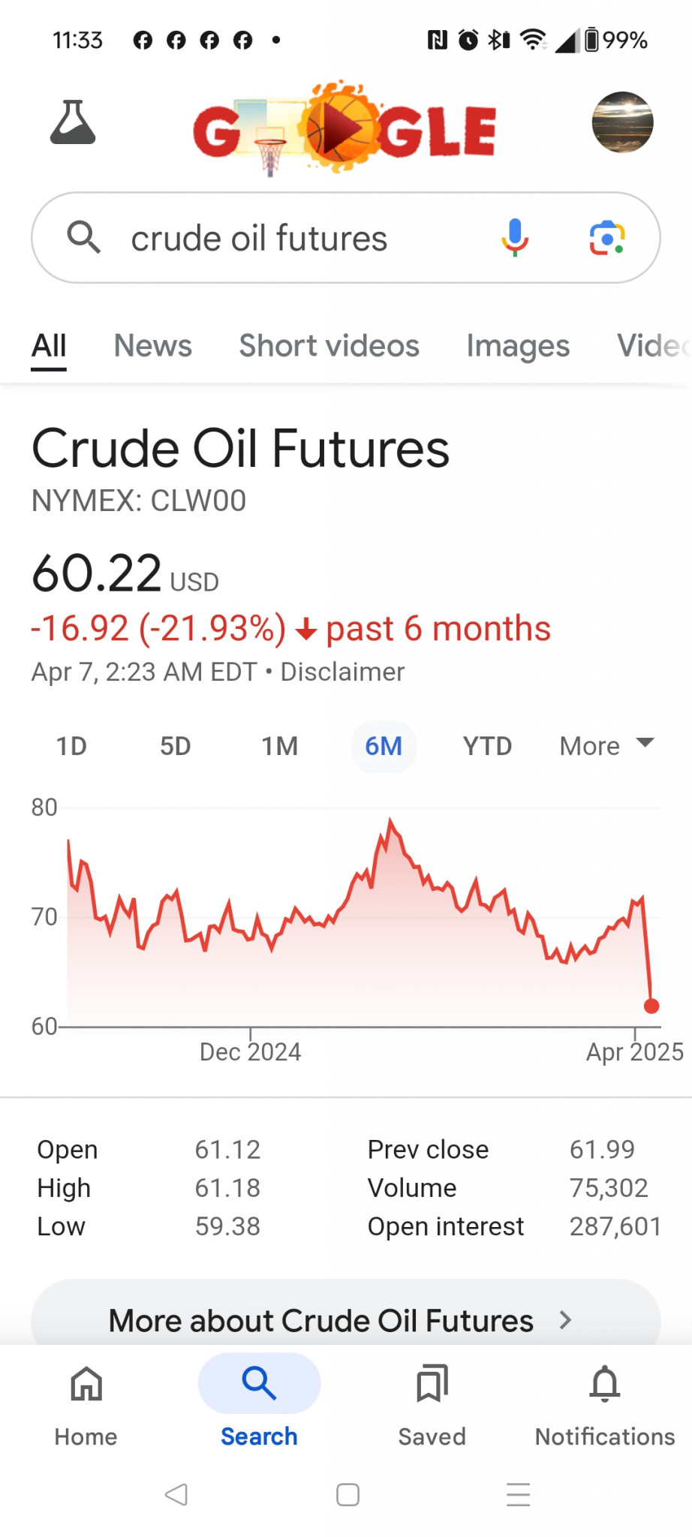Go to Home in bottom navigation
Viewport: 692px width, 1537px height.
tap(86, 1403)
